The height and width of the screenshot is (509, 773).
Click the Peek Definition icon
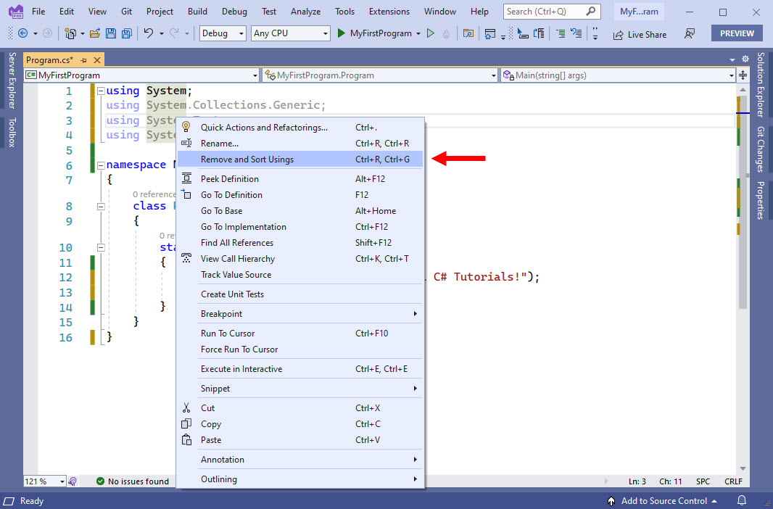(x=187, y=178)
